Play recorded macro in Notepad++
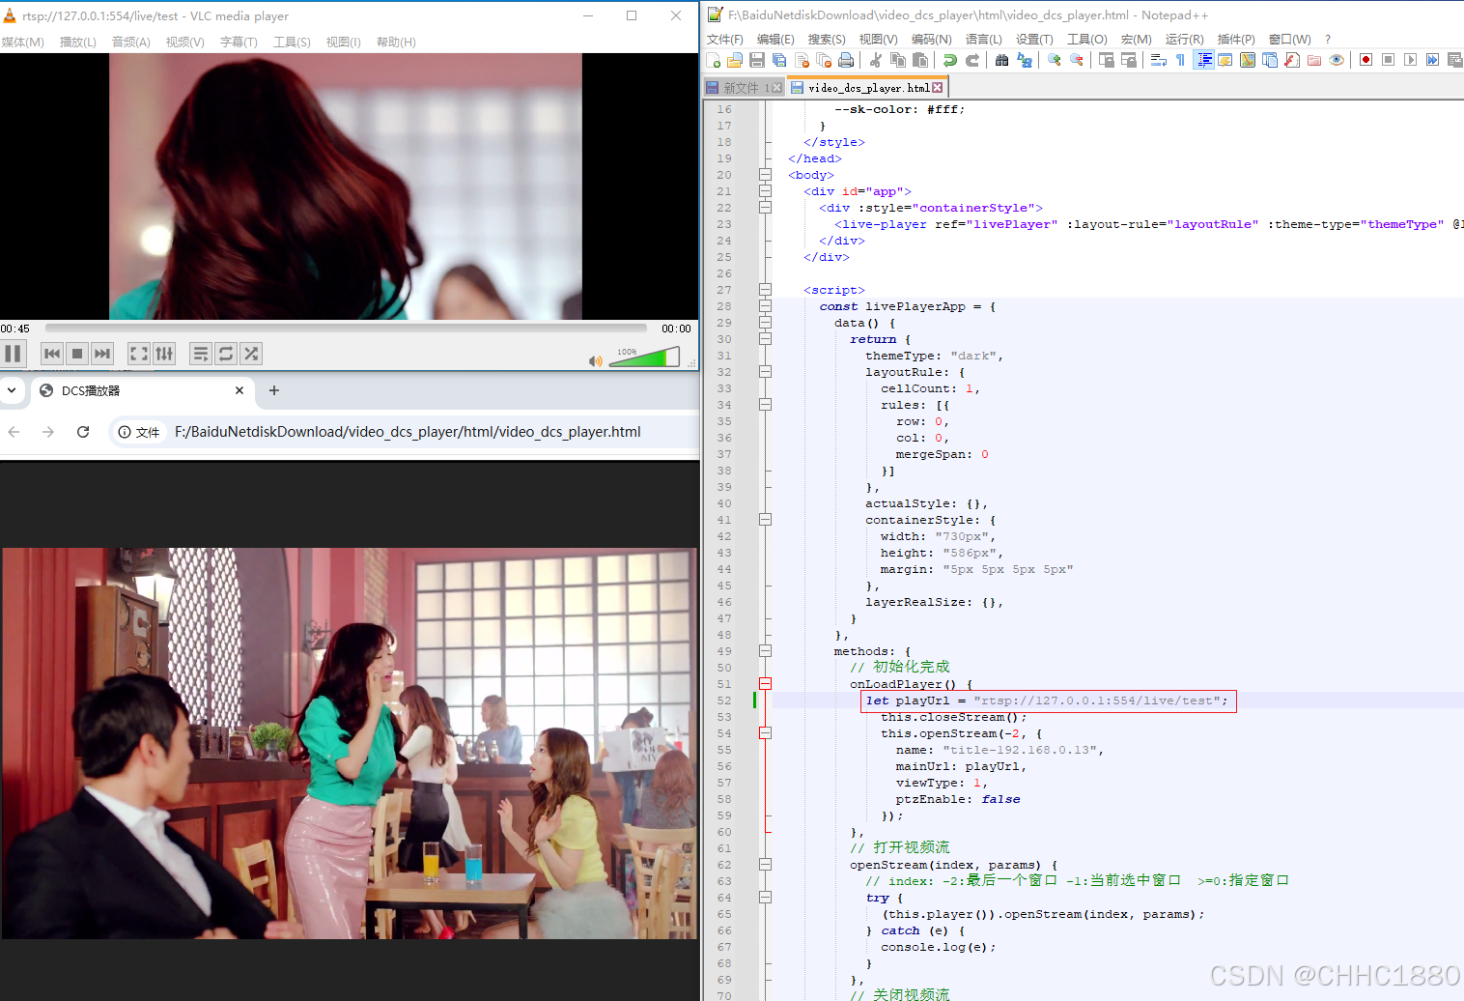The height and width of the screenshot is (1001, 1464). (x=1411, y=60)
